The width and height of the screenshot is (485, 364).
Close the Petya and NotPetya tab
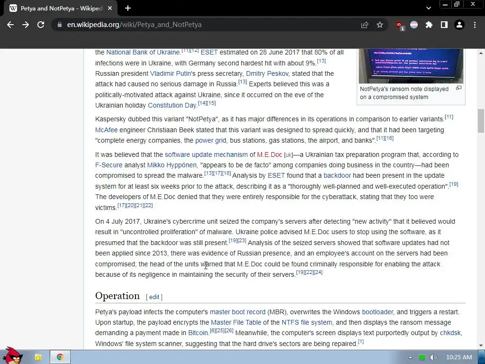pyautogui.click(x=110, y=9)
